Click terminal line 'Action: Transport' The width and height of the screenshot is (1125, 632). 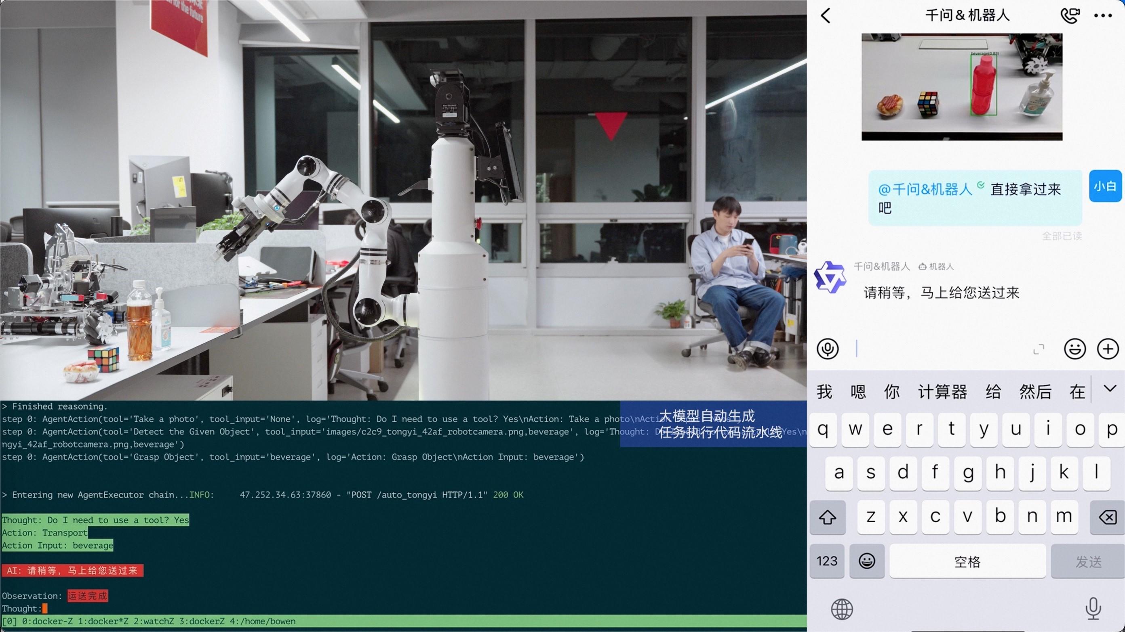[x=44, y=533]
